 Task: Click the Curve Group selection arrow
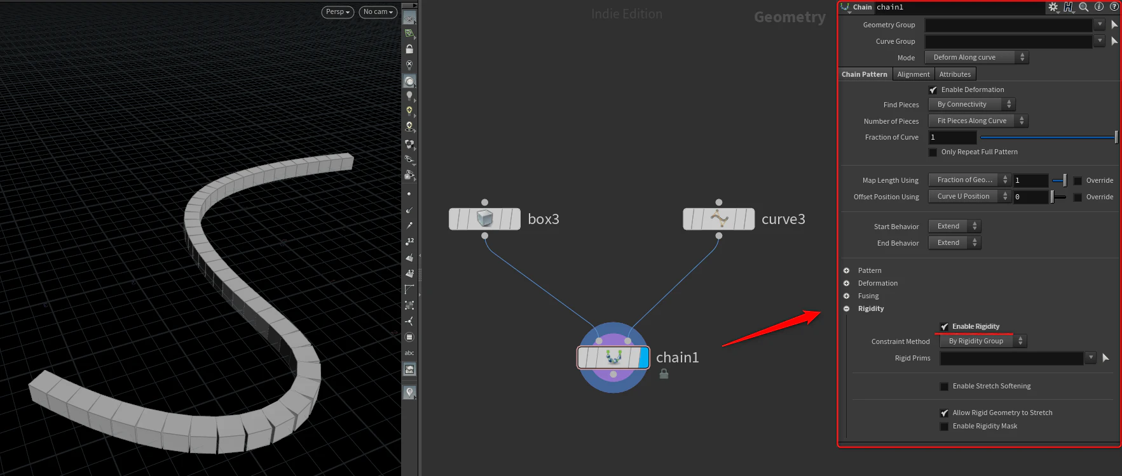[1114, 41]
